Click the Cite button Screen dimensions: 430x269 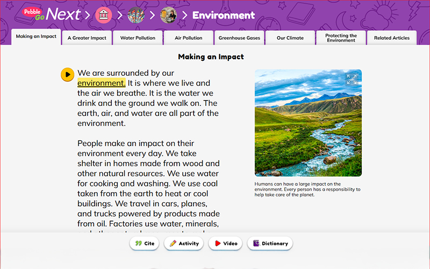coord(145,243)
